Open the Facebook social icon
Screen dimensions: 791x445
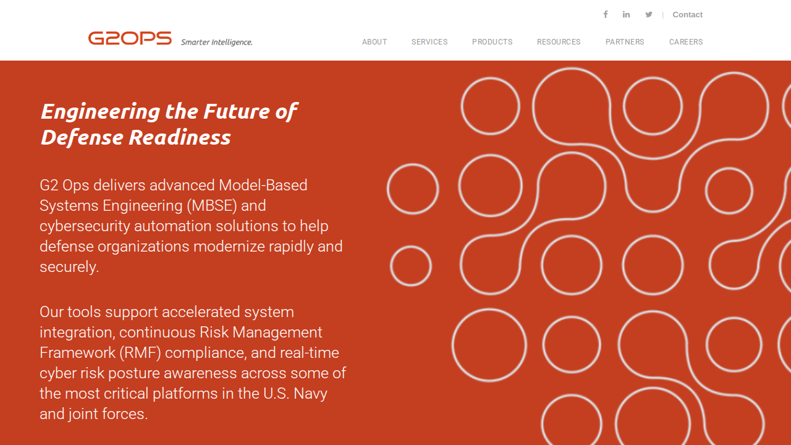pos(606,14)
